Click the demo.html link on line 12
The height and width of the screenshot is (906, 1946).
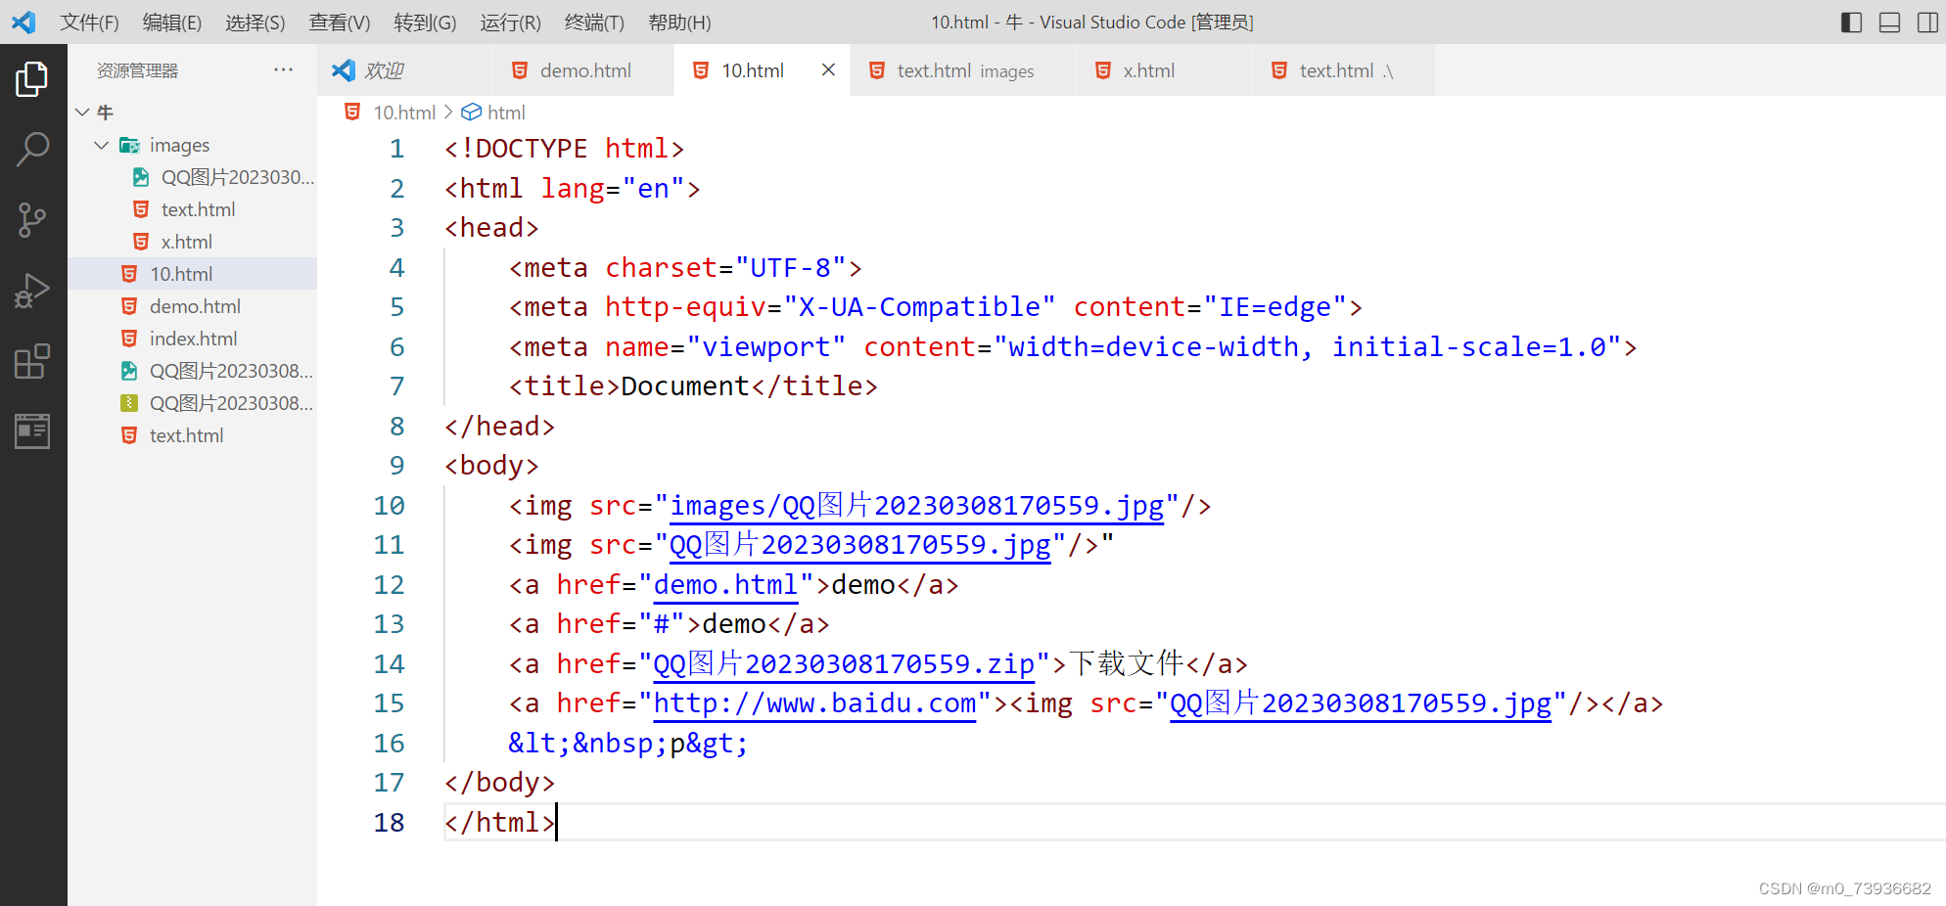click(x=725, y=585)
